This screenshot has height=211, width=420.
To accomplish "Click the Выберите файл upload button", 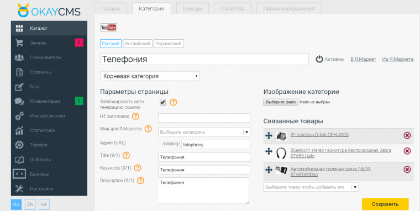I will click(281, 102).
